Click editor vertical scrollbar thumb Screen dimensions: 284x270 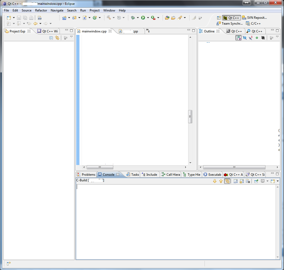pos(190,117)
